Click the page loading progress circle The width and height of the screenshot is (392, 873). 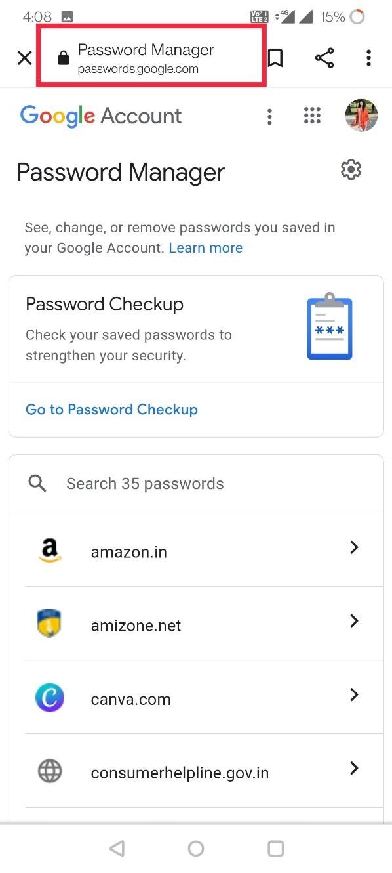pyautogui.click(x=357, y=17)
